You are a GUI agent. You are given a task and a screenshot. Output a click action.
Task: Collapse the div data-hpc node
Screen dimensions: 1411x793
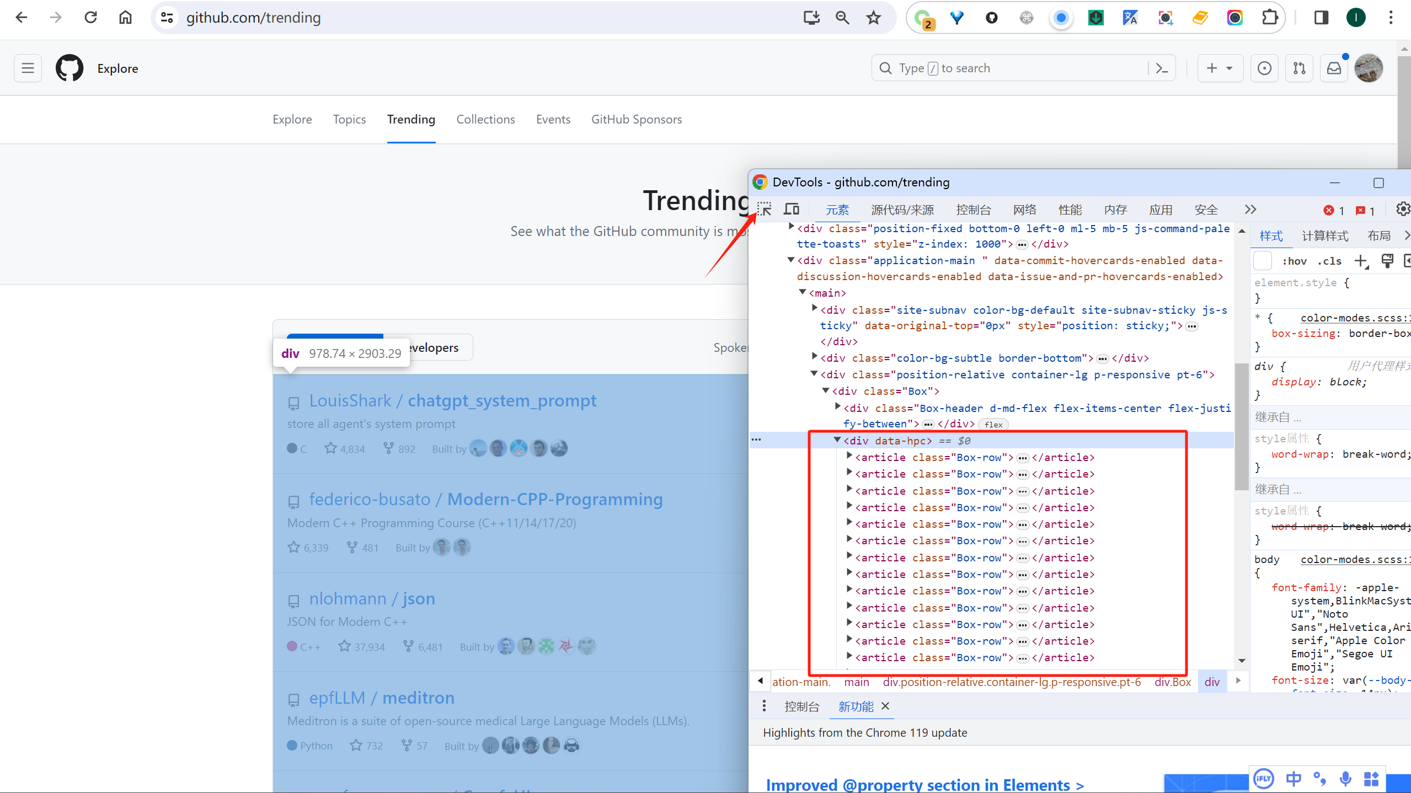tap(837, 440)
